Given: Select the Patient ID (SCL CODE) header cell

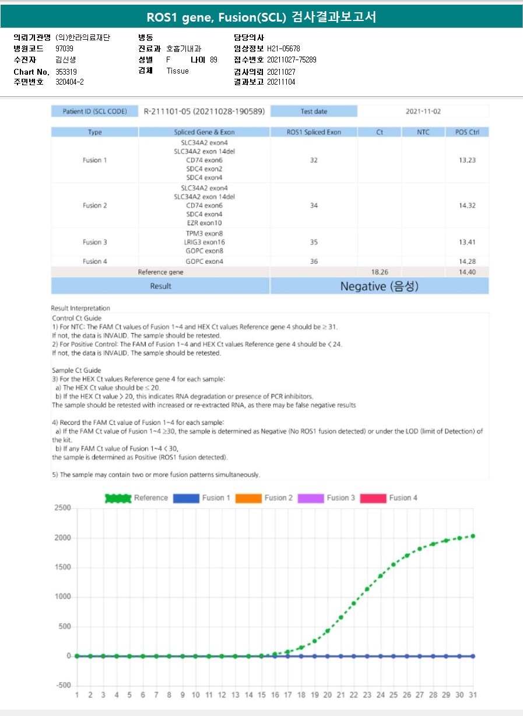Looking at the screenshot, I should 94,111.
